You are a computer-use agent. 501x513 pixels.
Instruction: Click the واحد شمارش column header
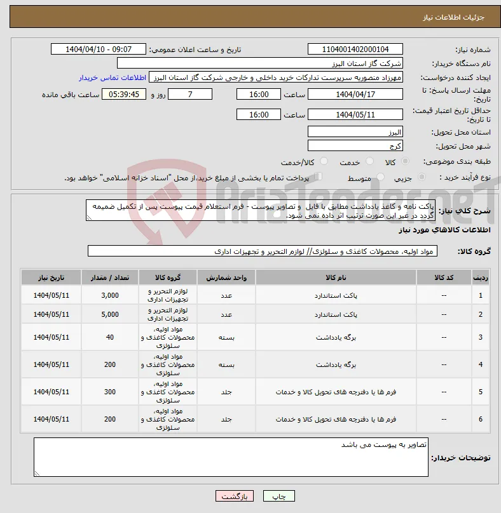226,277
